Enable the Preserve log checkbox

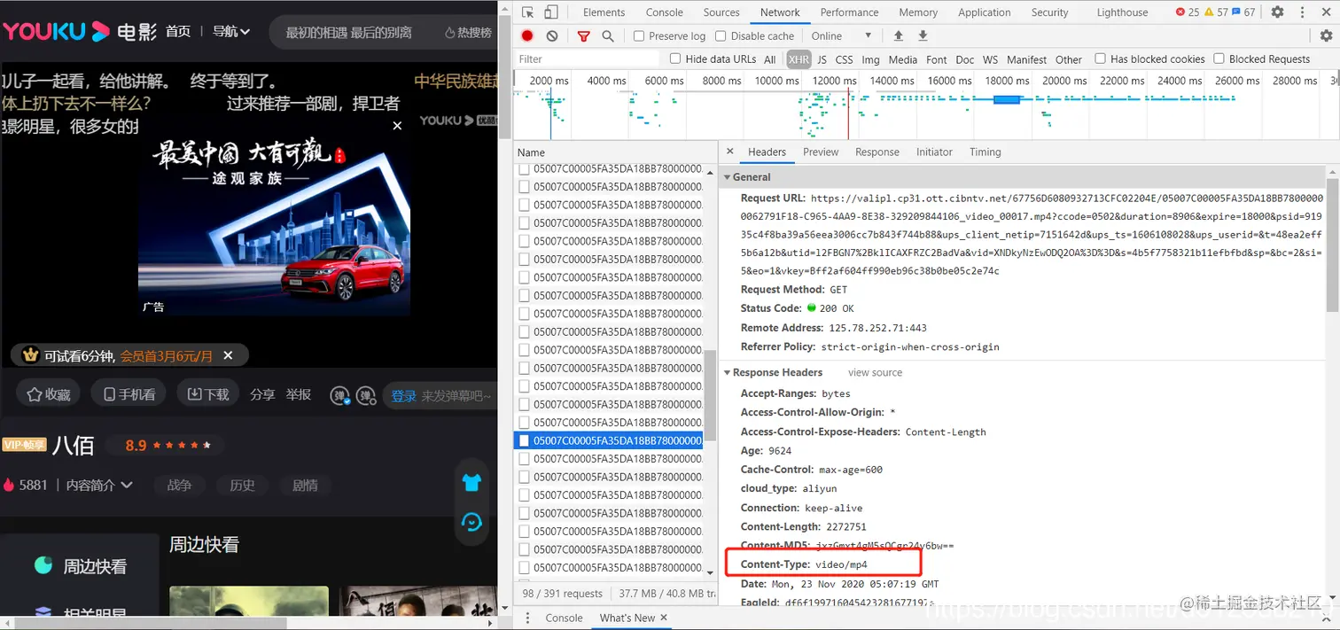pos(639,36)
